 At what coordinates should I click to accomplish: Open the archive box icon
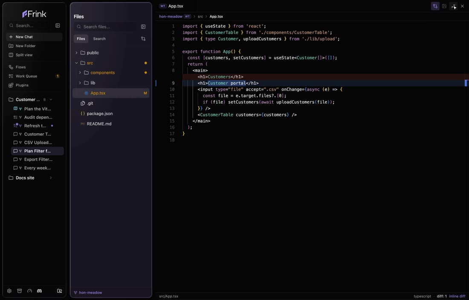pyautogui.click(x=20, y=291)
